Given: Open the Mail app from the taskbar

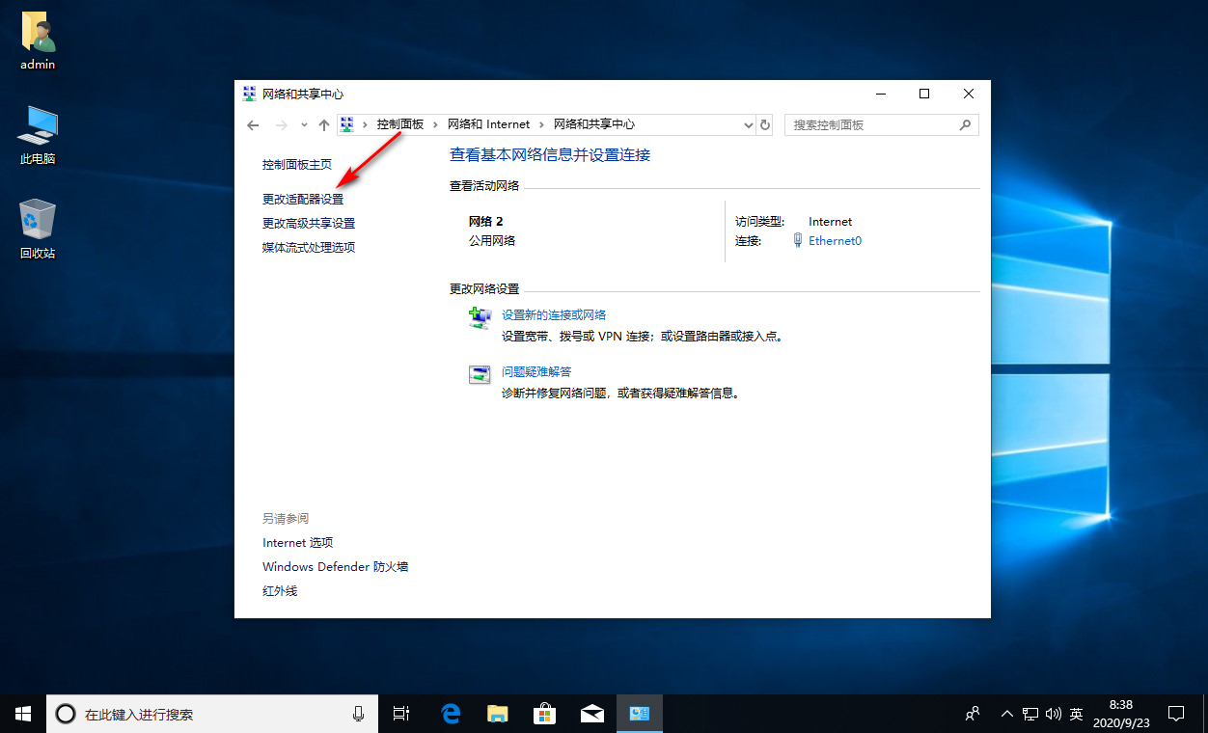Looking at the screenshot, I should click(x=591, y=714).
